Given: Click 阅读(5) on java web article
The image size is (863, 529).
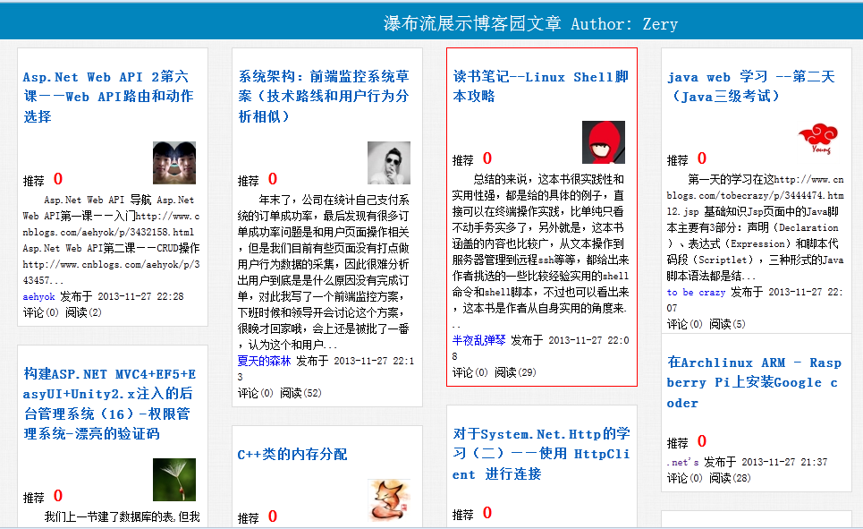Looking at the screenshot, I should (727, 324).
